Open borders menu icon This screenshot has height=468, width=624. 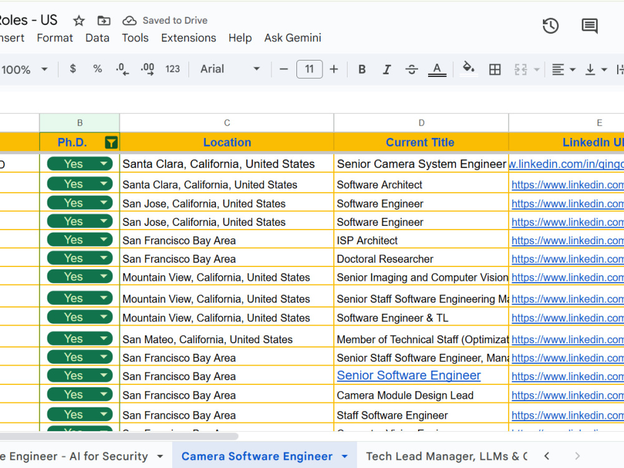point(495,69)
